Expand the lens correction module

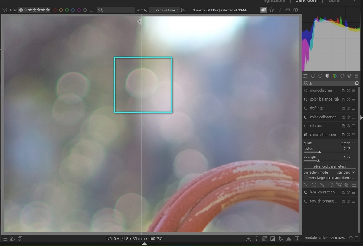(322, 192)
